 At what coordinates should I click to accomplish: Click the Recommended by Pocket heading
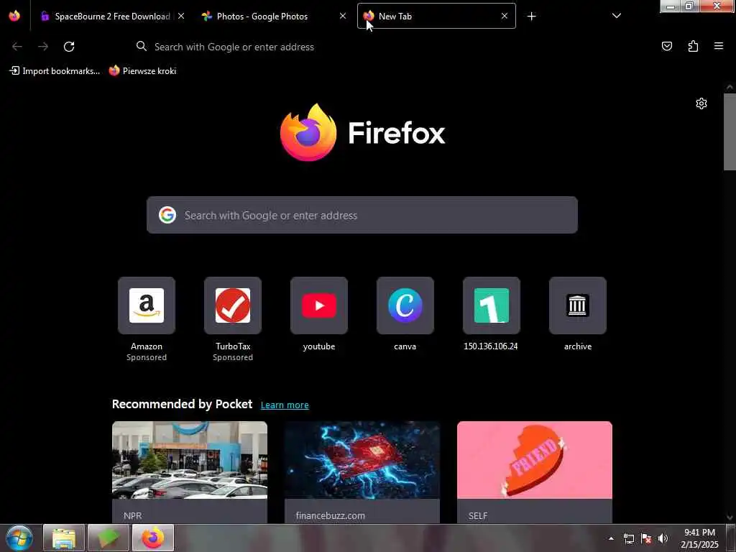point(182,404)
